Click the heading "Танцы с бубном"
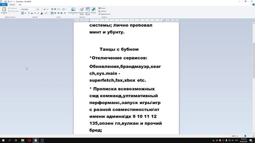The image size is (255, 143). (119, 49)
